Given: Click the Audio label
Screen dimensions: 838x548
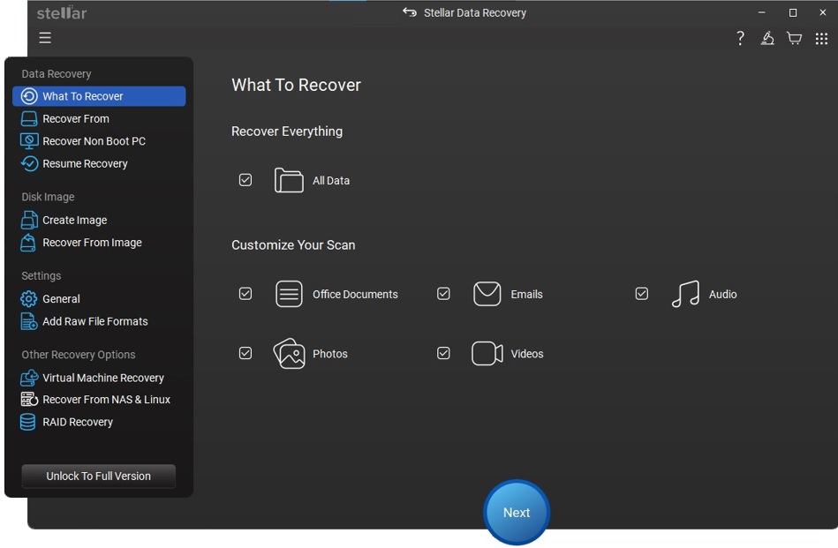Looking at the screenshot, I should [722, 295].
